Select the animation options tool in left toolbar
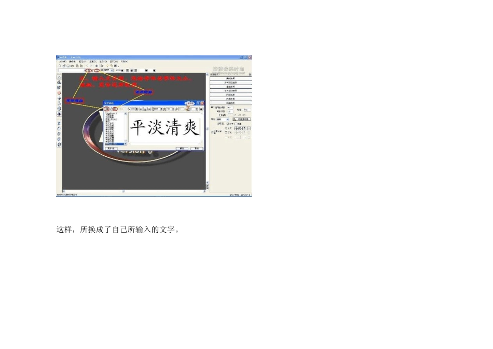493x349 pixels. point(59,114)
